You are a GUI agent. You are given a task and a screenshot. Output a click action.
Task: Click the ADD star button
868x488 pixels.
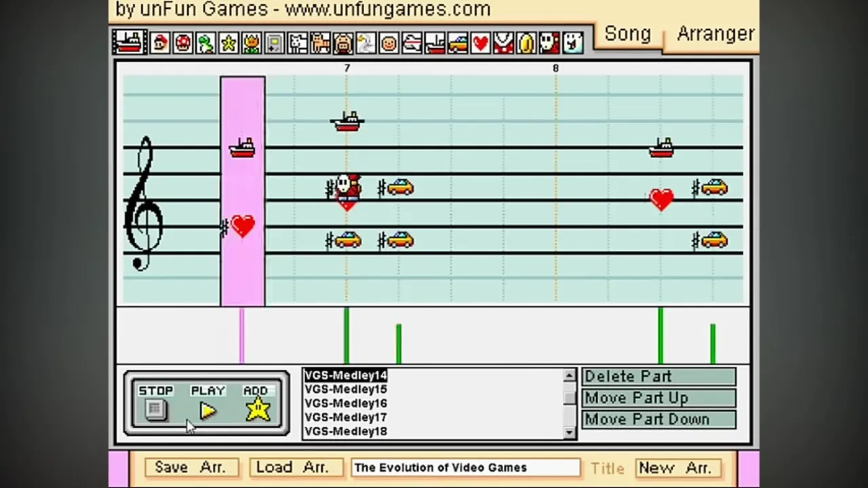[258, 409]
